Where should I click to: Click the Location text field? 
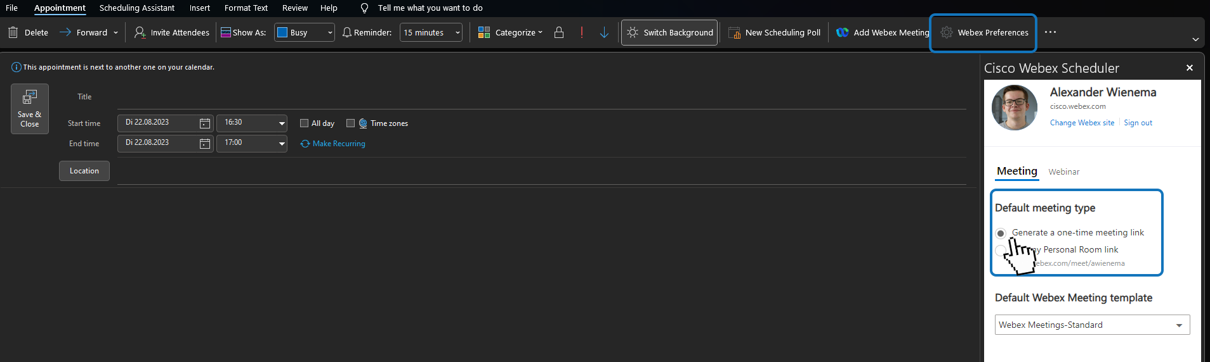tap(541, 171)
